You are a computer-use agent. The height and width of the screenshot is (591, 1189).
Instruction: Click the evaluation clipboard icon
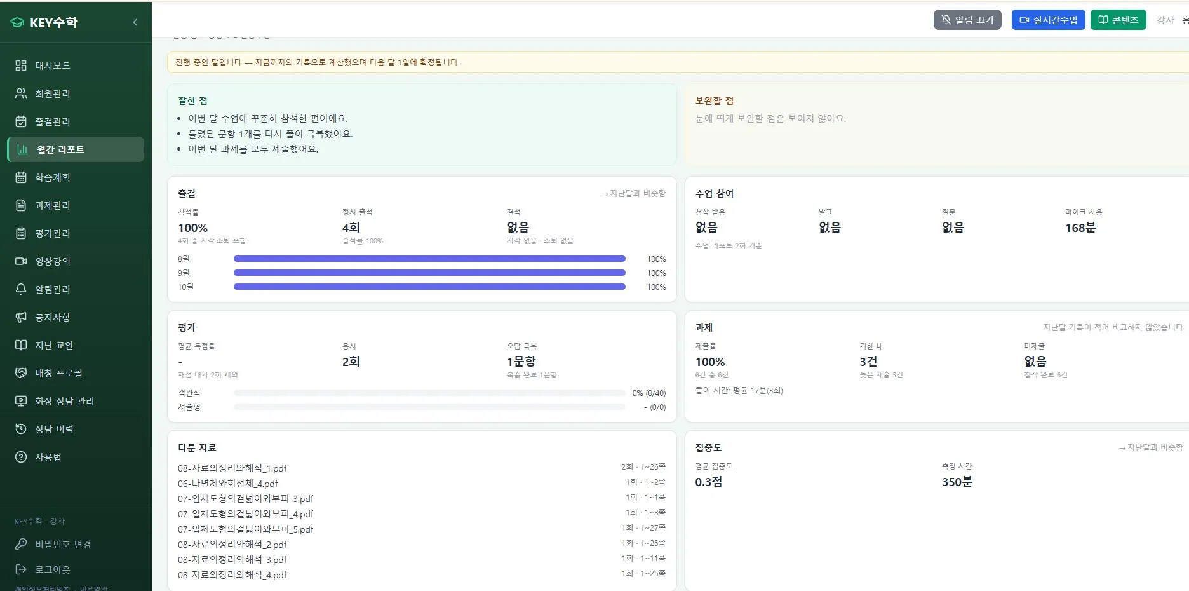21,233
